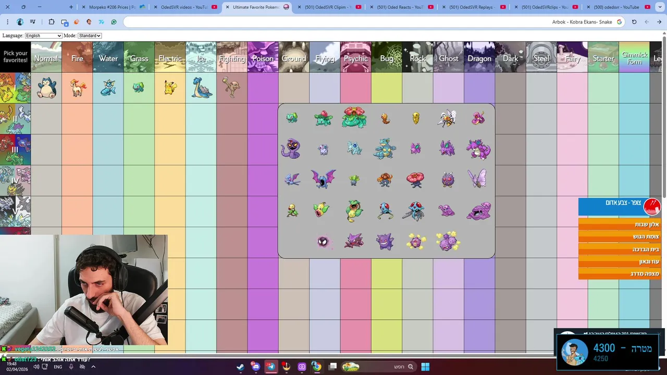Close the Ultimate Favorite Pokemon tab
The height and width of the screenshot is (375, 667).
point(227,7)
